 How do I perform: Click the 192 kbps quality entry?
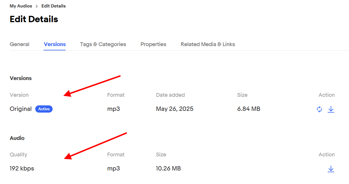(x=22, y=168)
